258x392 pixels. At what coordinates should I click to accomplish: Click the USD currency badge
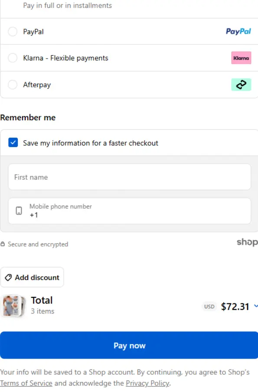[209, 306]
